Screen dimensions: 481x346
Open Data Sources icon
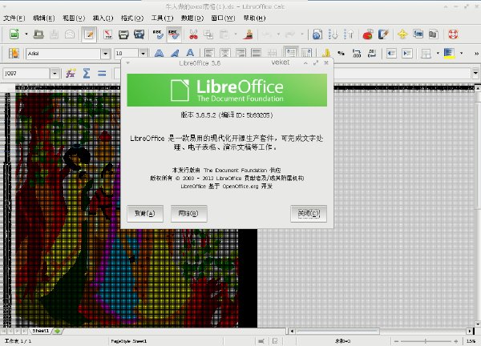click(x=433, y=34)
